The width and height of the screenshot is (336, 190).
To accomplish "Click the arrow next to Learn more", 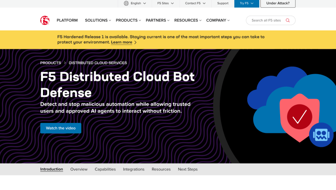I will point(136,42).
